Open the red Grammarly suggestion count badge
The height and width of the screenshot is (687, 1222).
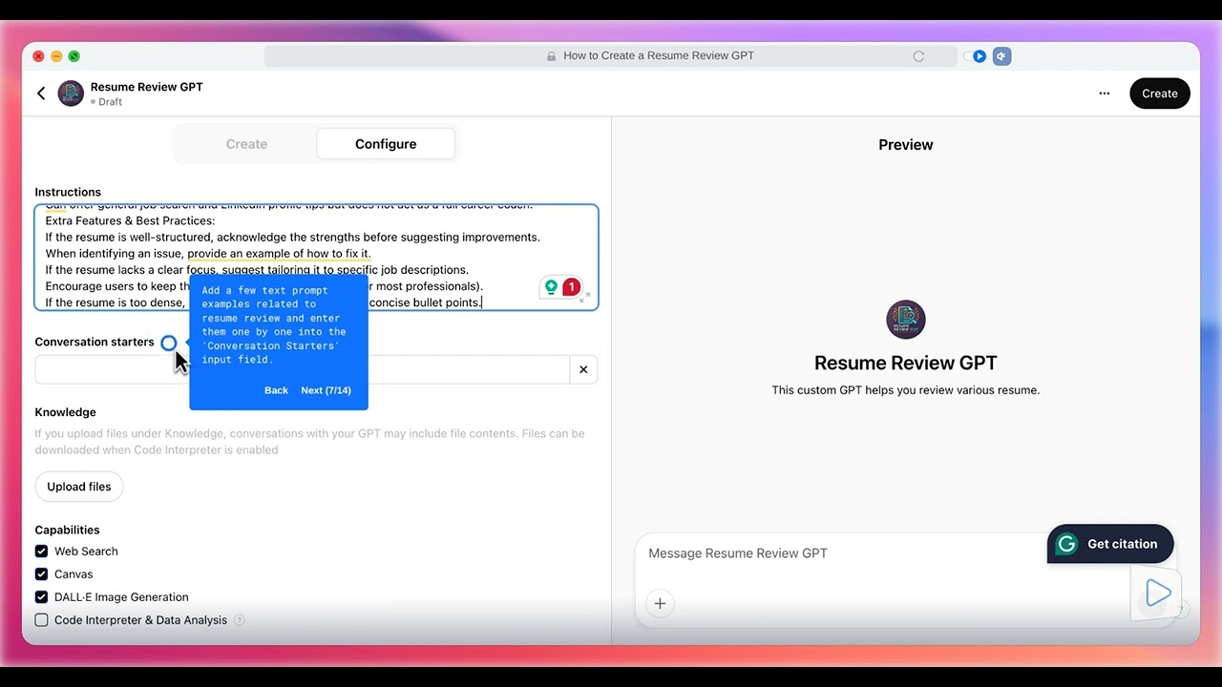click(571, 287)
